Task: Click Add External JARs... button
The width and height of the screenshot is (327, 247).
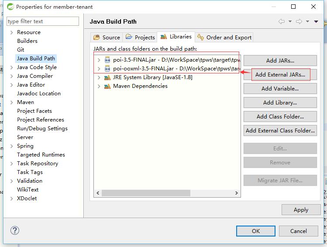Action: pyautogui.click(x=280, y=75)
